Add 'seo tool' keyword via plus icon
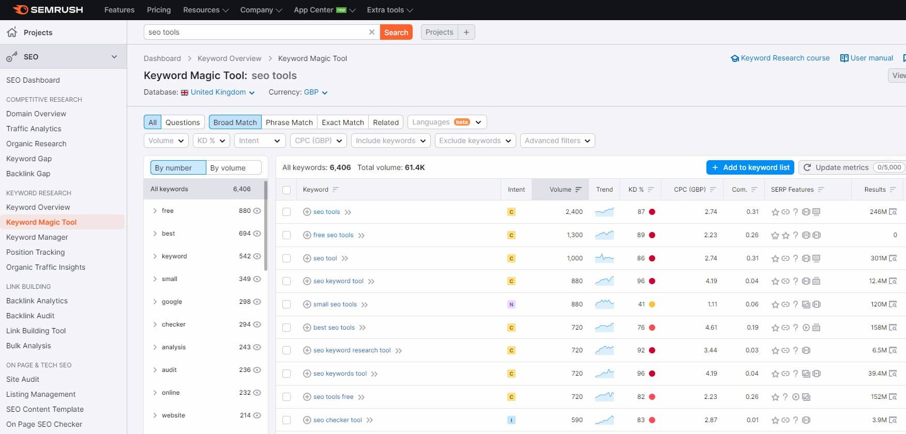906x434 pixels. (x=307, y=258)
